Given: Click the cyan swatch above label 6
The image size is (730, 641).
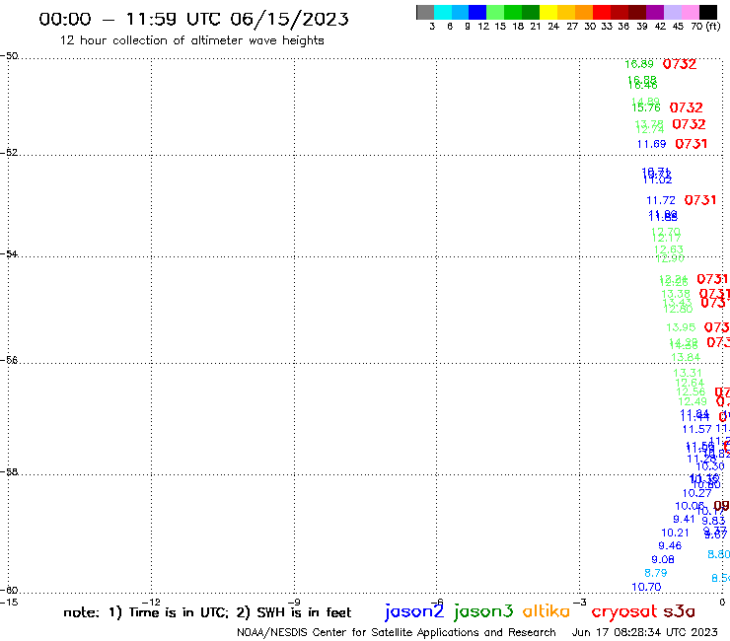Looking at the screenshot, I should coord(443,12).
